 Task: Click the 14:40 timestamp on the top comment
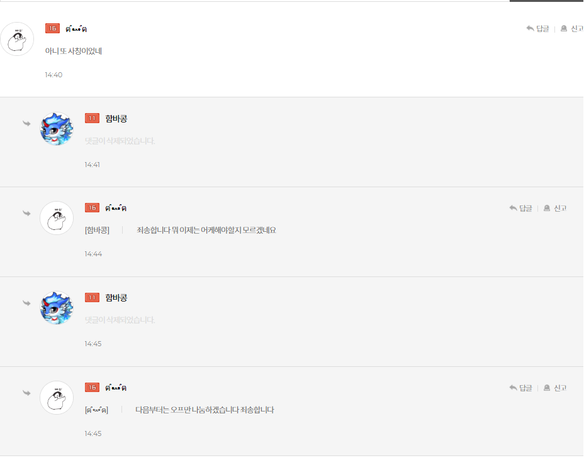[53, 75]
